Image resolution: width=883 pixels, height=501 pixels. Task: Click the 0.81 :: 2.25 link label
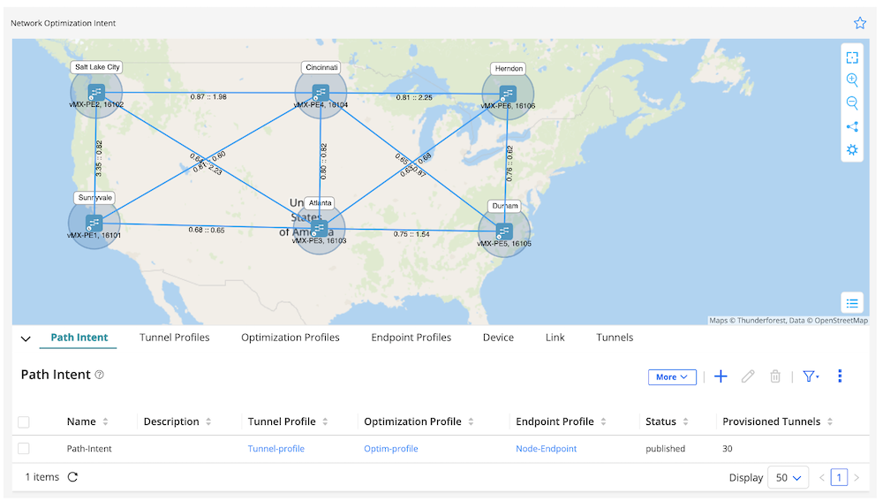[414, 97]
